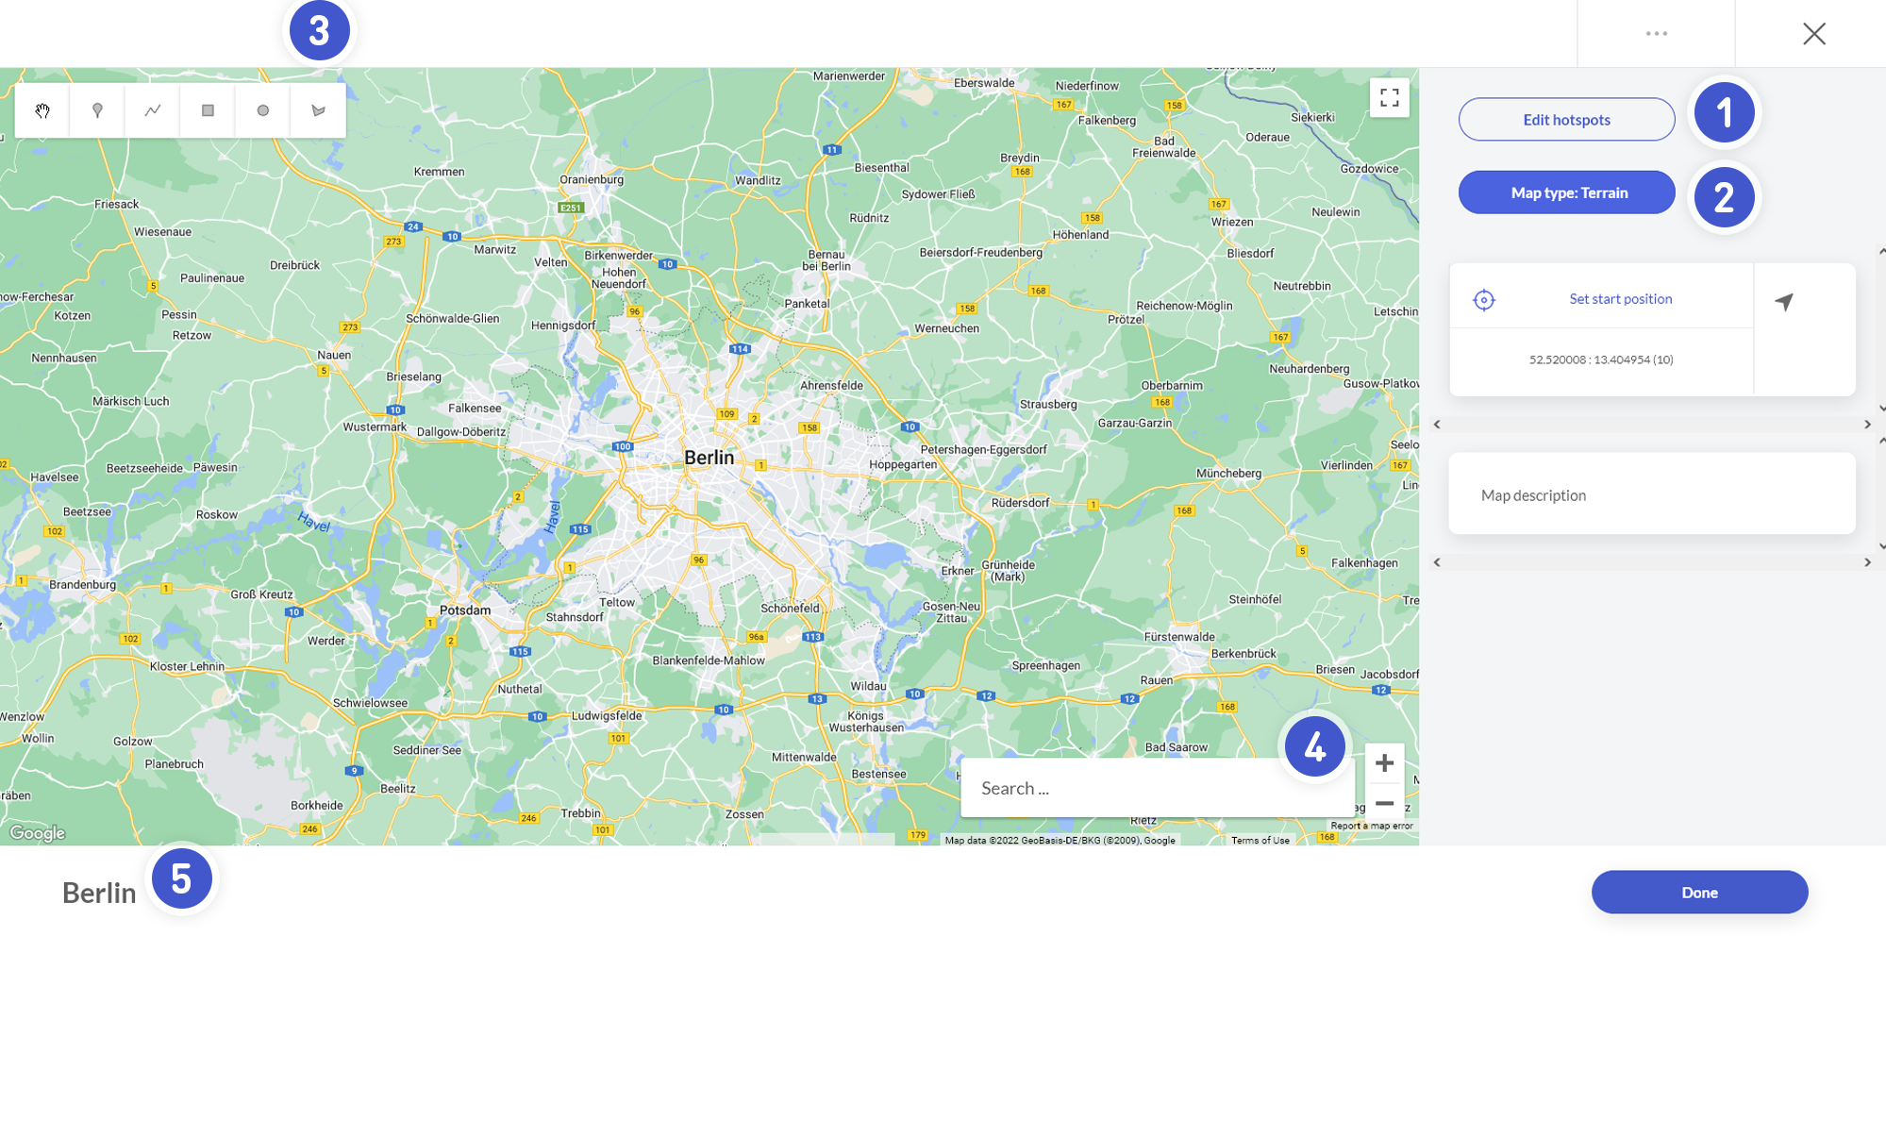Open the three-dots more options menu

1656,33
